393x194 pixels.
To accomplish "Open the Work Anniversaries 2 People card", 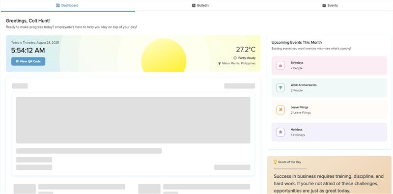I will point(329,88).
